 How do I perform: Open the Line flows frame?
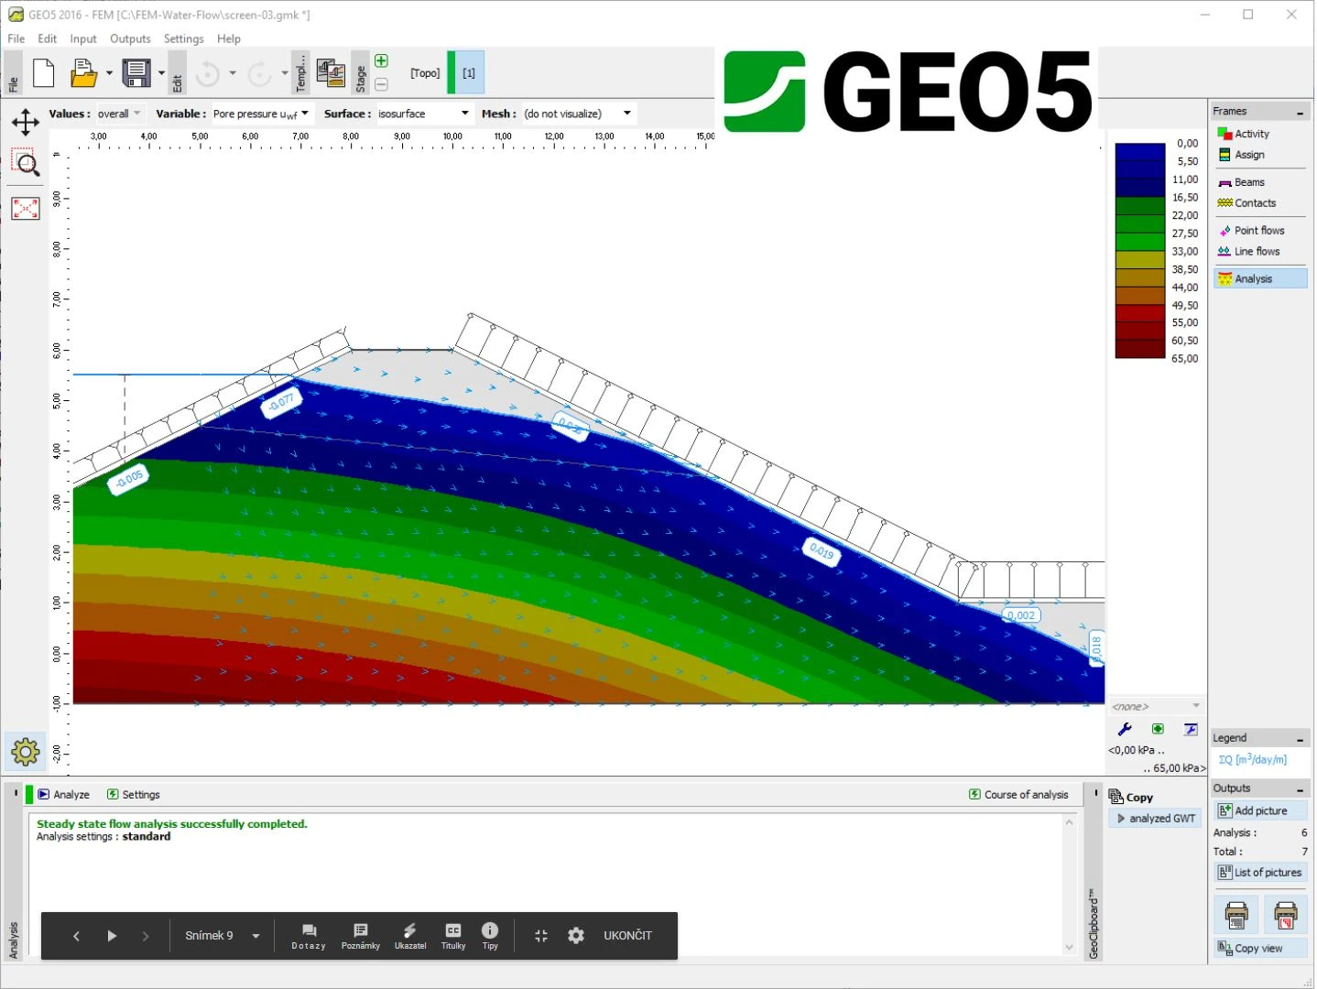tap(1260, 252)
